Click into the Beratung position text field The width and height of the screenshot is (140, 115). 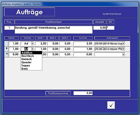[54, 30]
